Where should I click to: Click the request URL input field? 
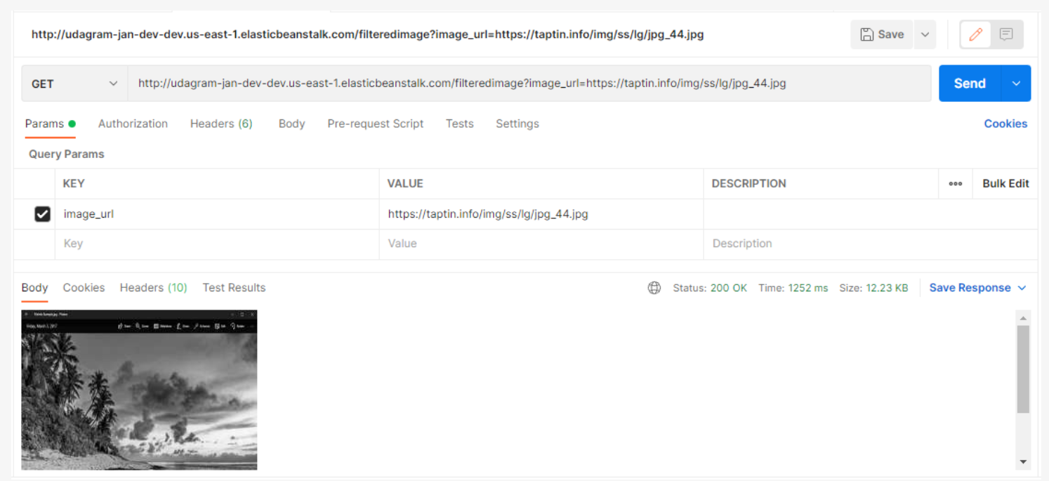(x=529, y=84)
